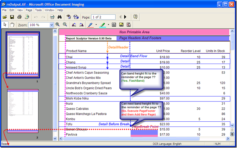Go to the previous page arrow
The image size is (237, 148).
click(x=121, y=17)
